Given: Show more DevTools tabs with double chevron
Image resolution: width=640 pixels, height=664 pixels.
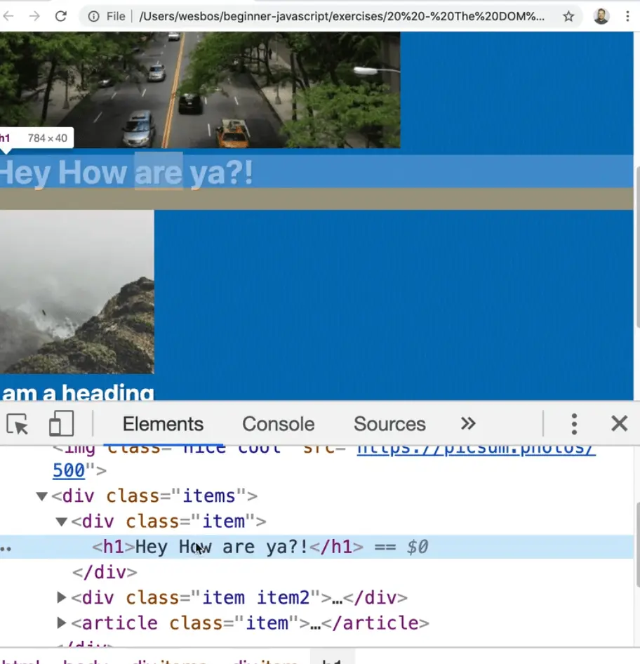Looking at the screenshot, I should coord(468,424).
